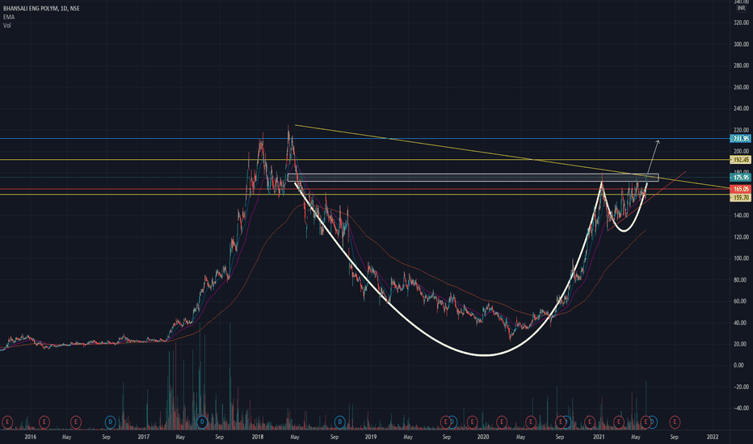Click the 2017 label on time axis
This screenshot has width=753, height=444.
tap(144, 437)
